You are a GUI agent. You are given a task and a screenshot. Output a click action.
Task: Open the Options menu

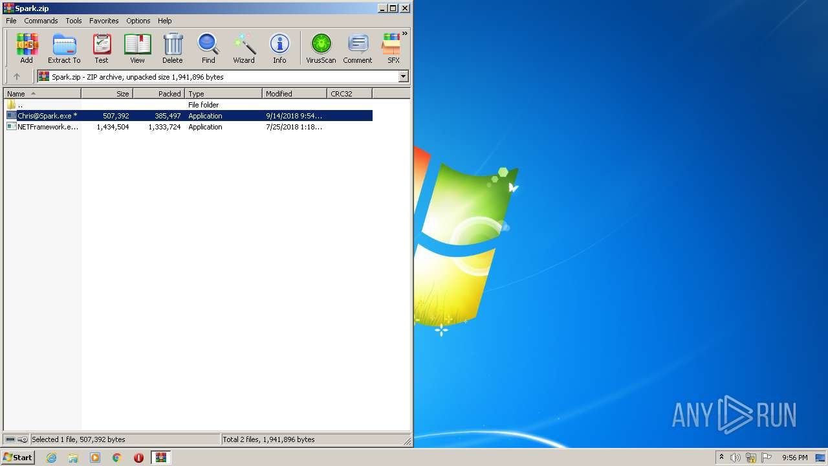click(138, 21)
